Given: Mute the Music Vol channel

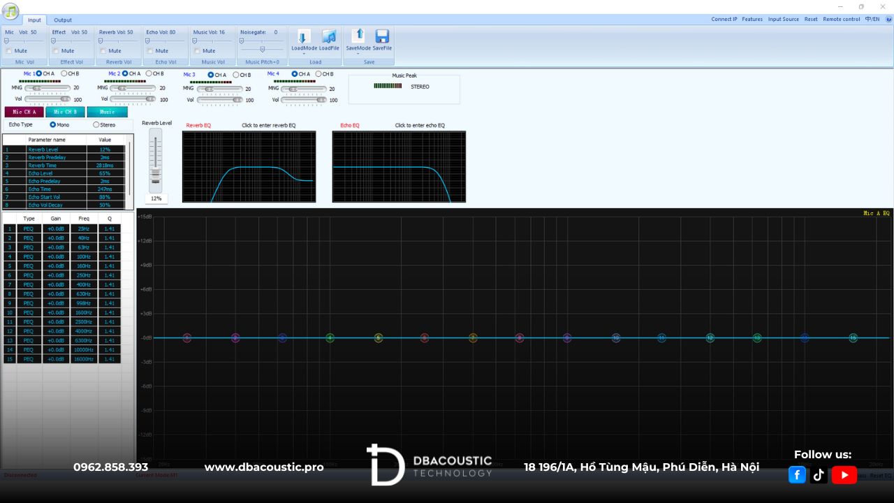Looking at the screenshot, I should (x=197, y=51).
